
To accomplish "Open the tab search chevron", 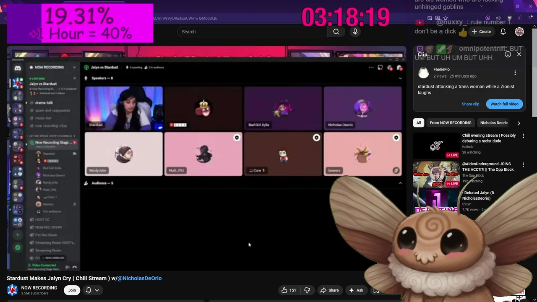I will [481, 6].
